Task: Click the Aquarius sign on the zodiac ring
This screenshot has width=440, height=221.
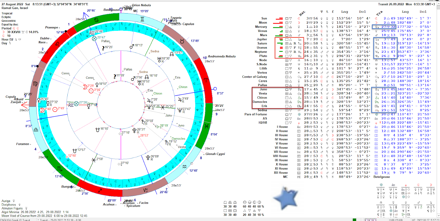Action: [185, 167]
